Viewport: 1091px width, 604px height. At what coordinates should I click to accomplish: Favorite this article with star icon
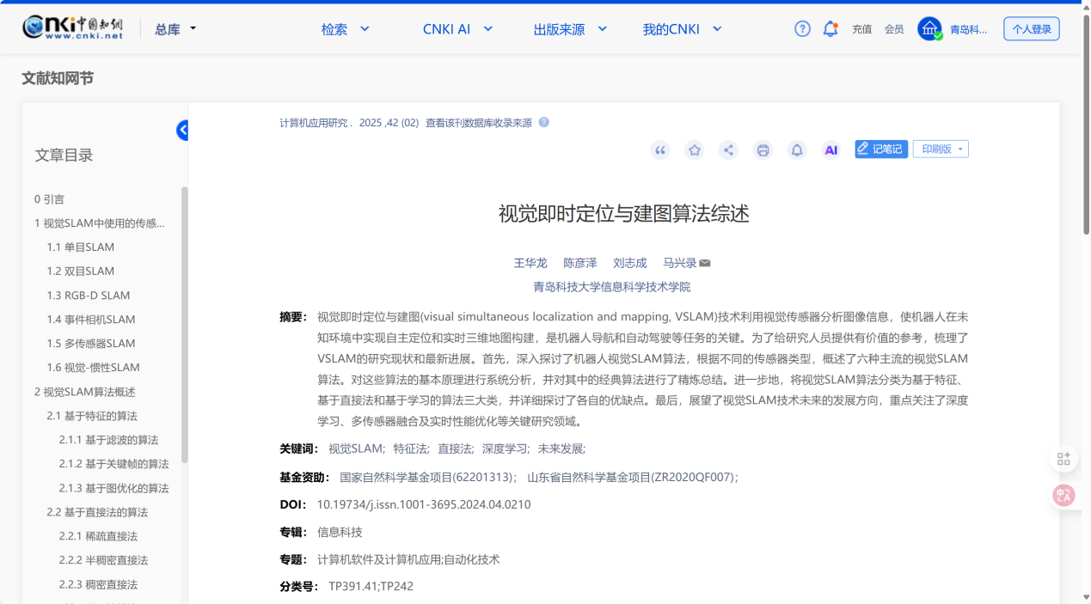694,150
